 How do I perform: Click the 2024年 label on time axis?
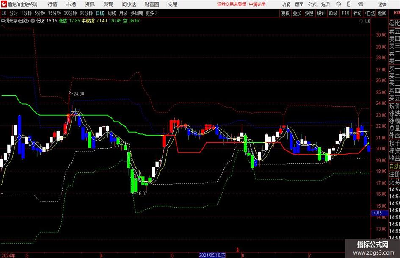click(x=8, y=255)
